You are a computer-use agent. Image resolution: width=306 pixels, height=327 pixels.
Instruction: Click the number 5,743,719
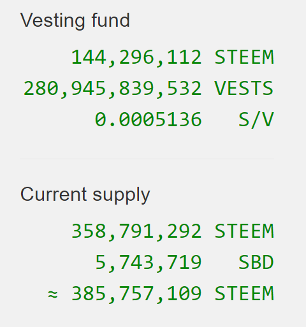[149, 263]
